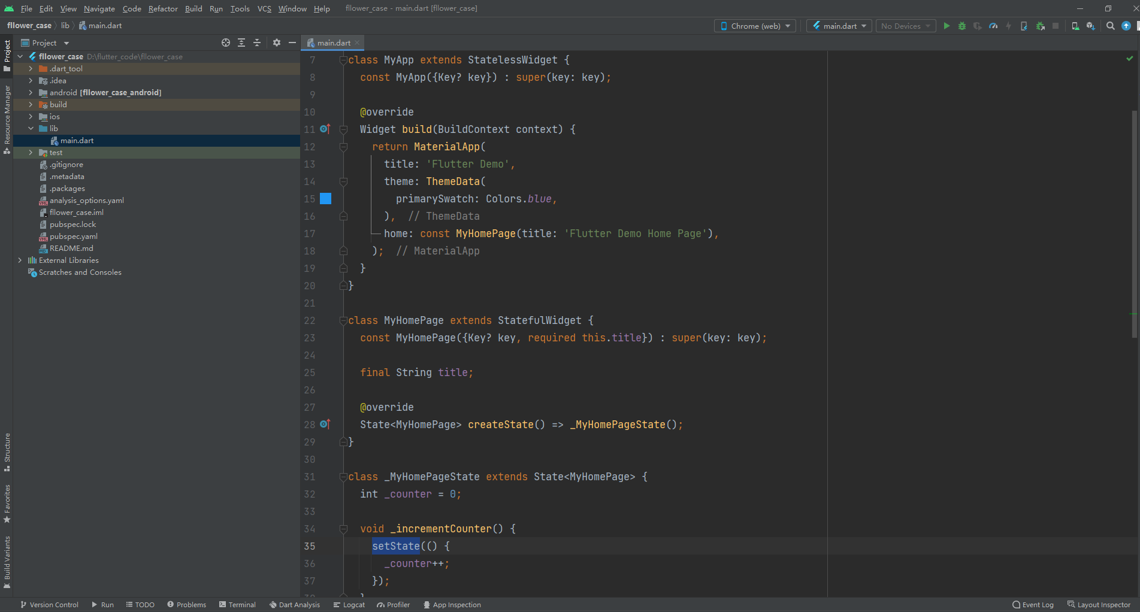The height and width of the screenshot is (612, 1140).
Task: Attach debugger to Android process icon
Action: pyautogui.click(x=1040, y=26)
